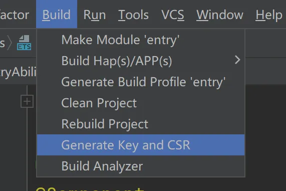Open the Run menu
The height and width of the screenshot is (191, 286).
pos(95,15)
